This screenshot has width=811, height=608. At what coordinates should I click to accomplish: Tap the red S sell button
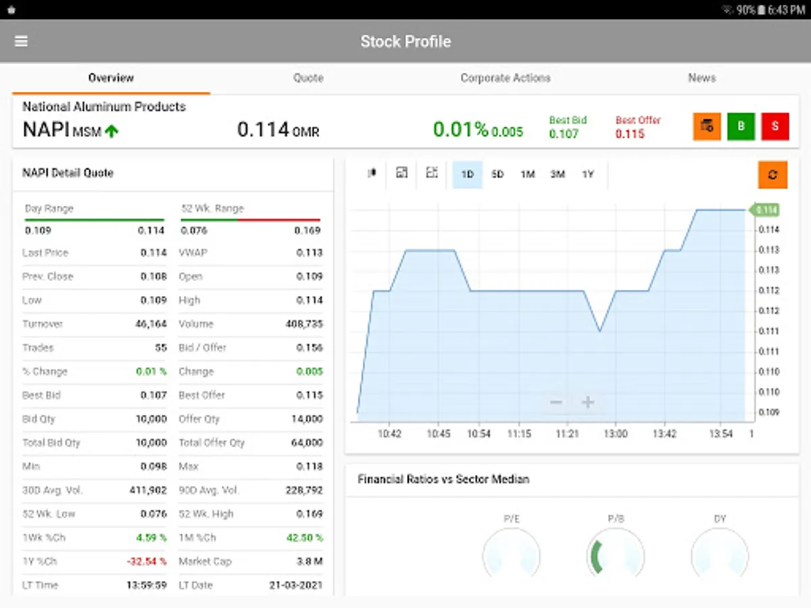click(x=775, y=126)
